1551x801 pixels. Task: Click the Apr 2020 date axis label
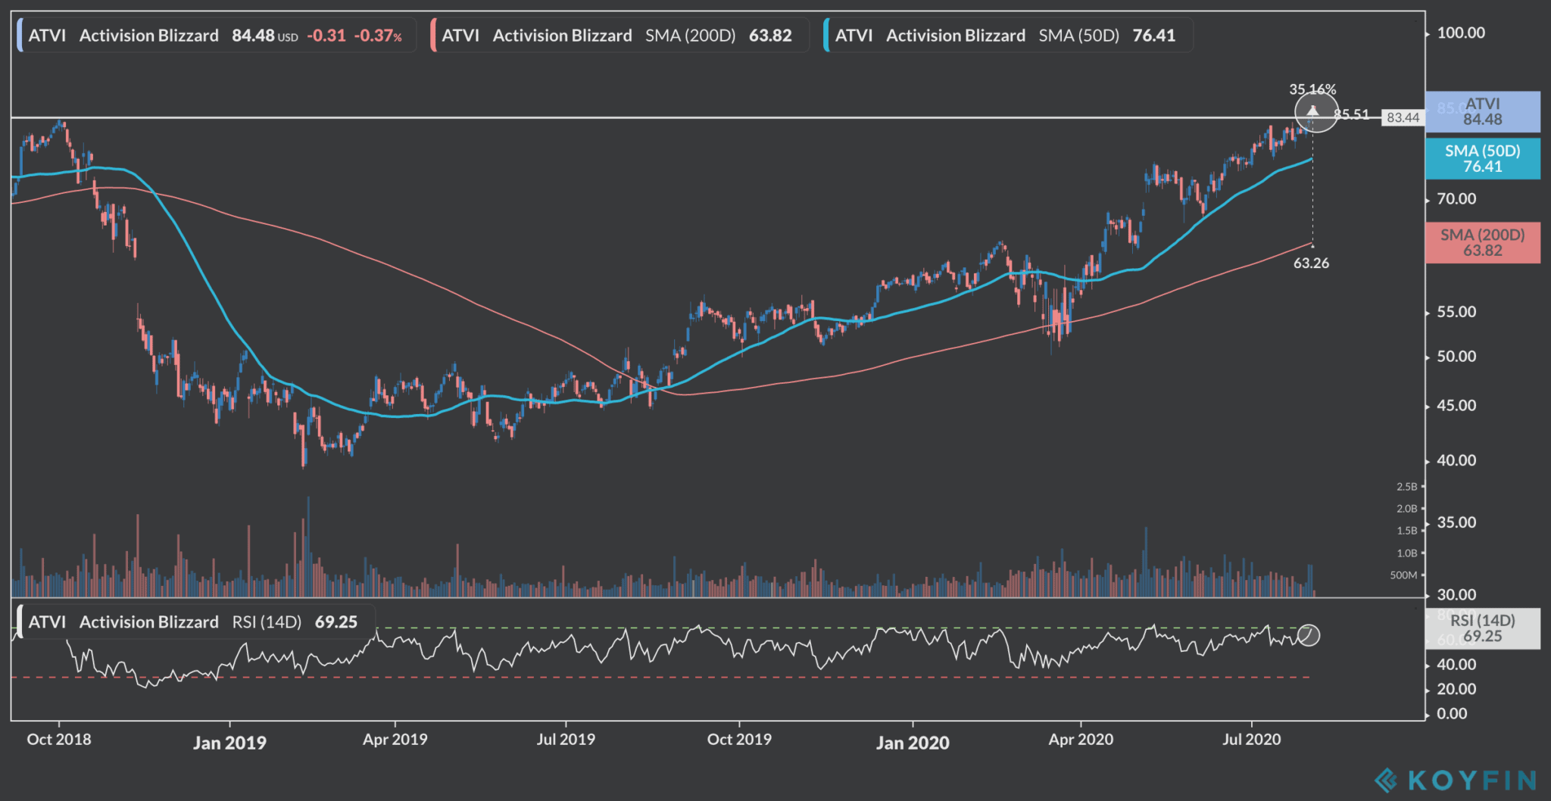1081,739
